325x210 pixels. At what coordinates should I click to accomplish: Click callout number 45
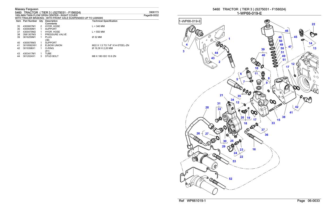click(x=296, y=37)
